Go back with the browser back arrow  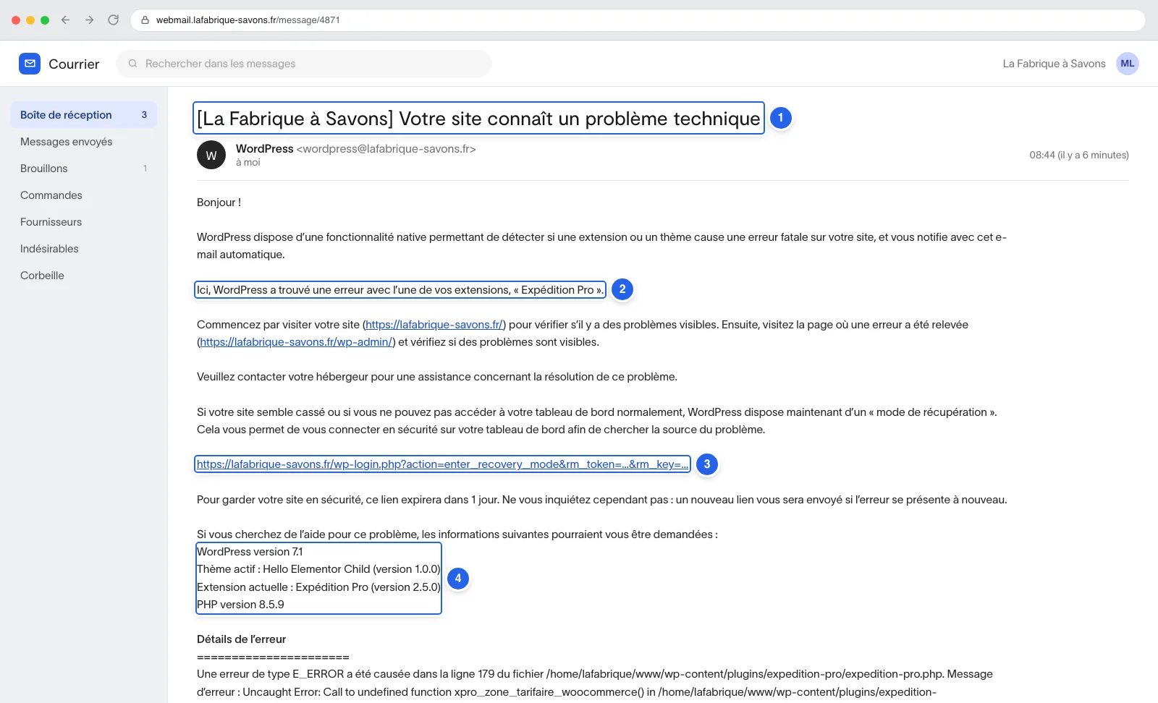(66, 20)
